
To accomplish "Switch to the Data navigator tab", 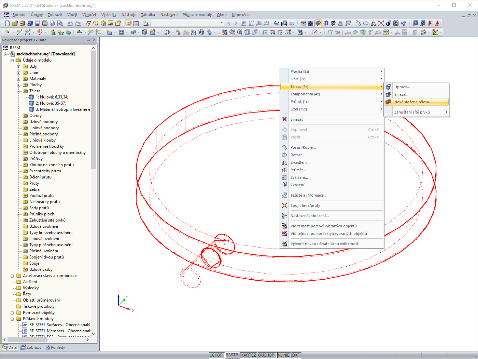I will (x=10, y=347).
